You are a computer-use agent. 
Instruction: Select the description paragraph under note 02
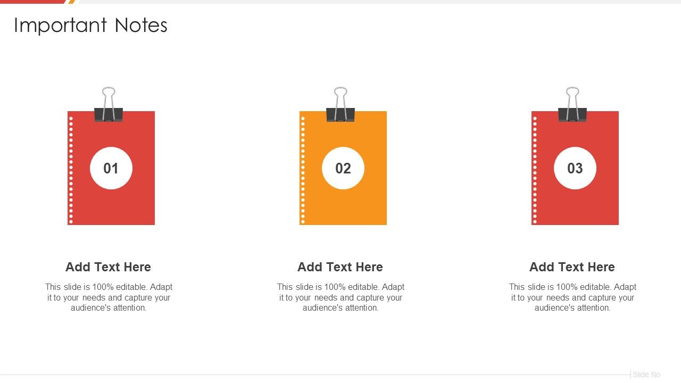pos(340,297)
